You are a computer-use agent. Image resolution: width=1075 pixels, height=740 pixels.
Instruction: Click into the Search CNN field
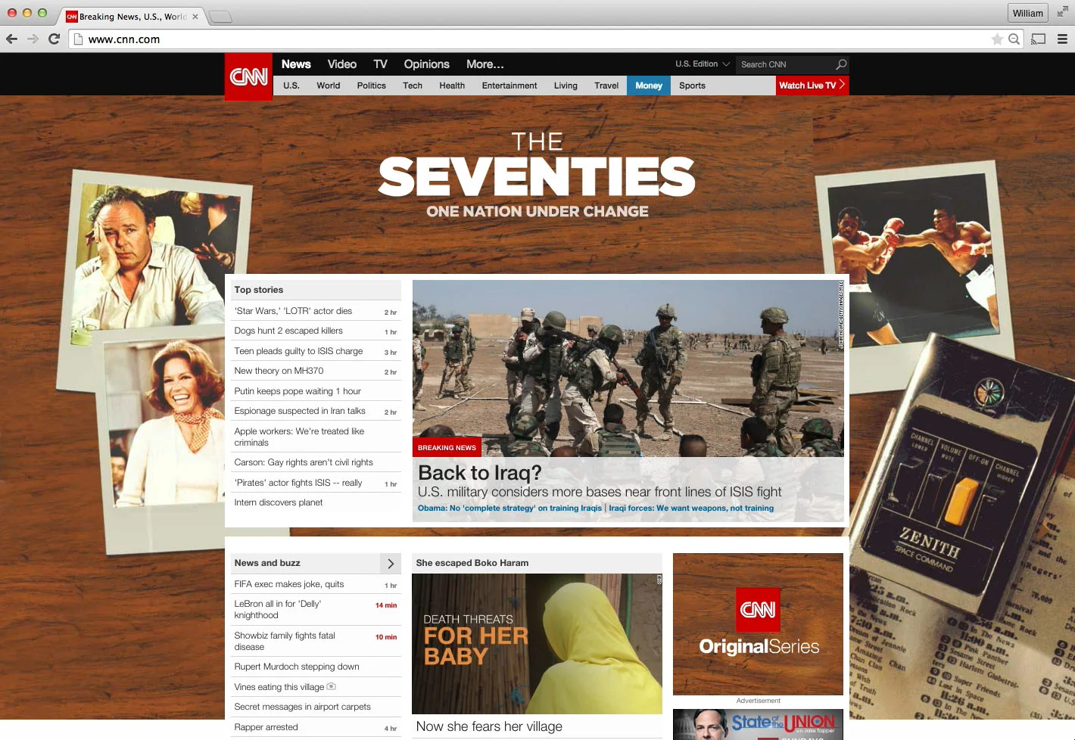point(786,64)
